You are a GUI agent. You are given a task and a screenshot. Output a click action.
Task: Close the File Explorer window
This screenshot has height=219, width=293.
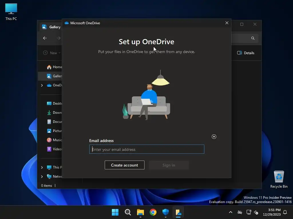pos(255,24)
